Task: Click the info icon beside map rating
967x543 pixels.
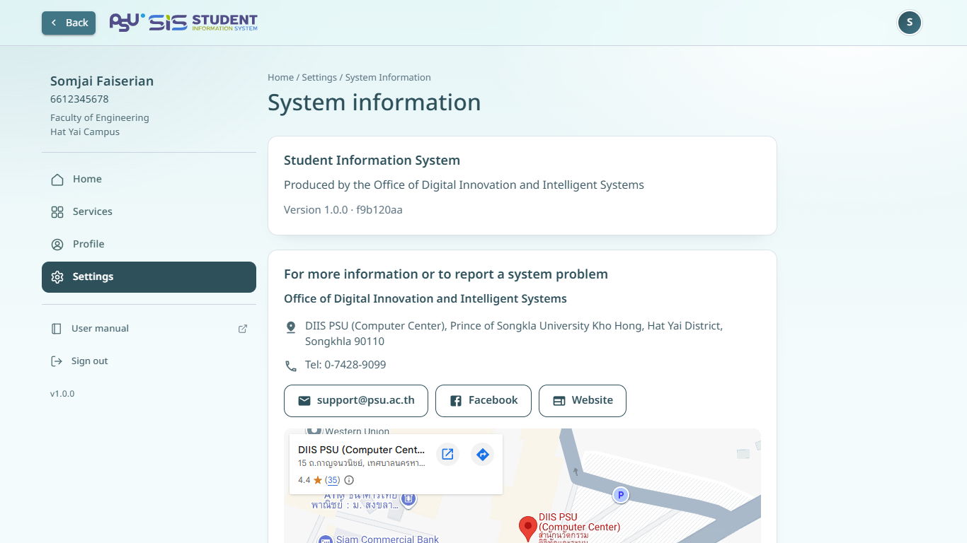Action: [x=349, y=480]
